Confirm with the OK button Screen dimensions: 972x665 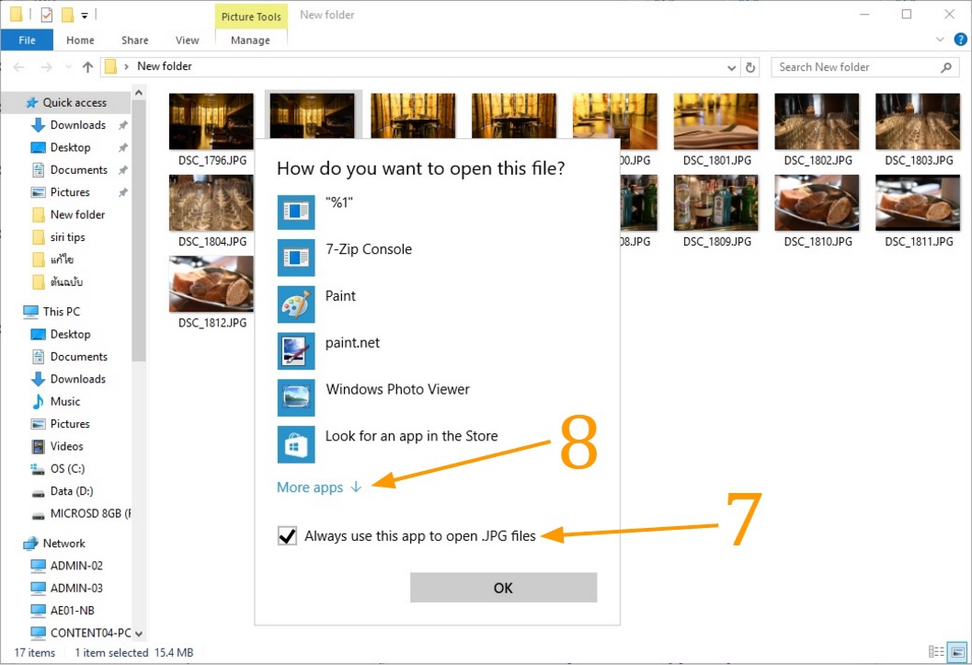(503, 588)
